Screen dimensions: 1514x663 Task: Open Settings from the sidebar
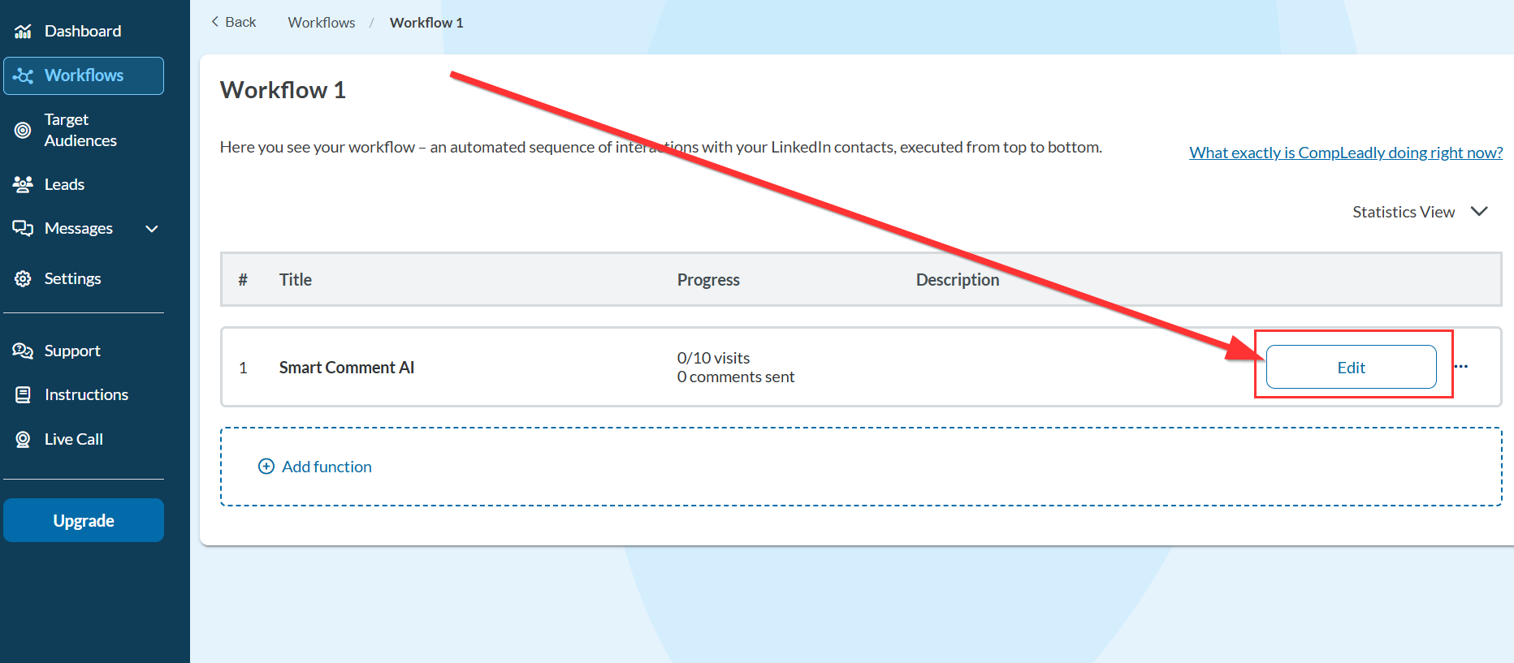coord(72,278)
